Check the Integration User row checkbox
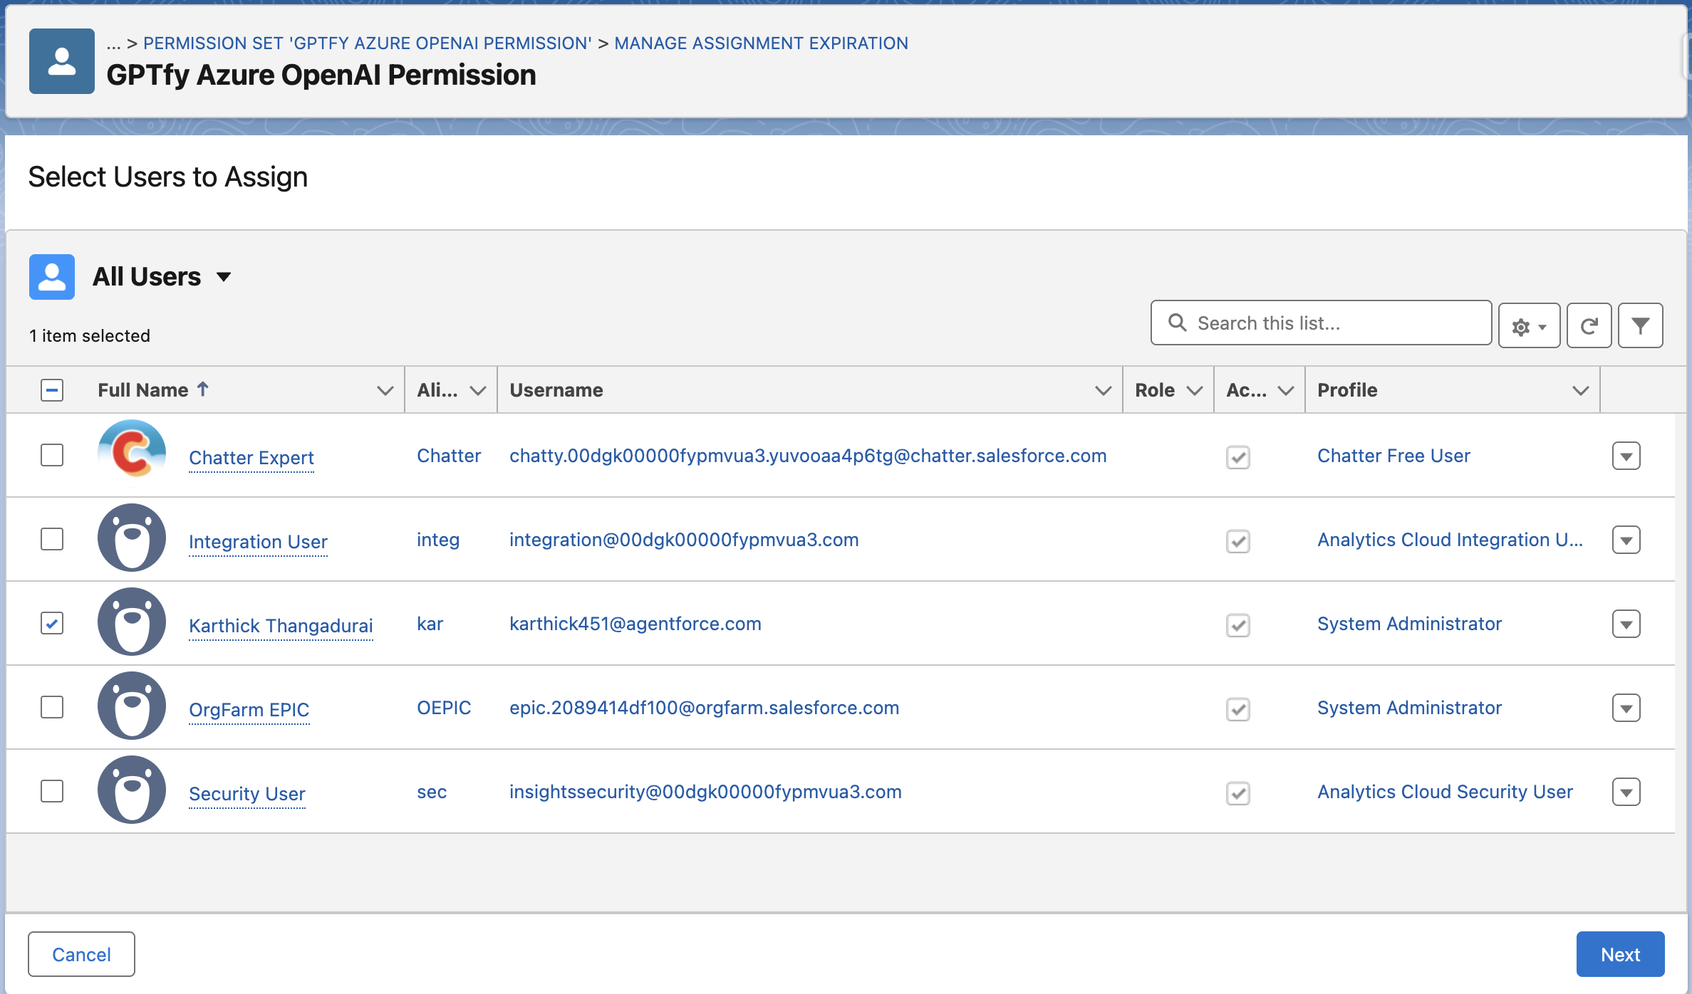The height and width of the screenshot is (994, 1692). [52, 539]
